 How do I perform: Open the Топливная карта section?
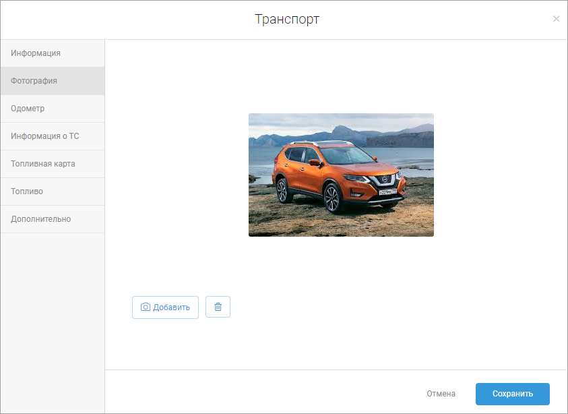coord(42,164)
